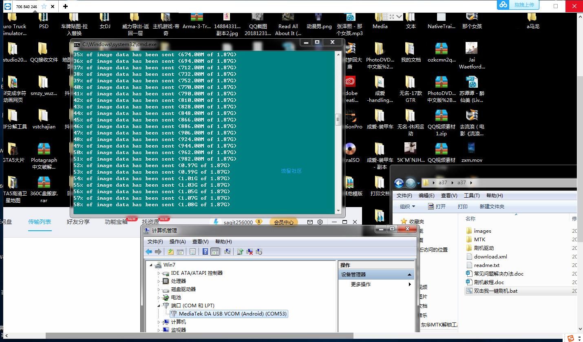Switch to the 传输列表 tab
Screen dimensions: 583x342
(x=40, y=222)
